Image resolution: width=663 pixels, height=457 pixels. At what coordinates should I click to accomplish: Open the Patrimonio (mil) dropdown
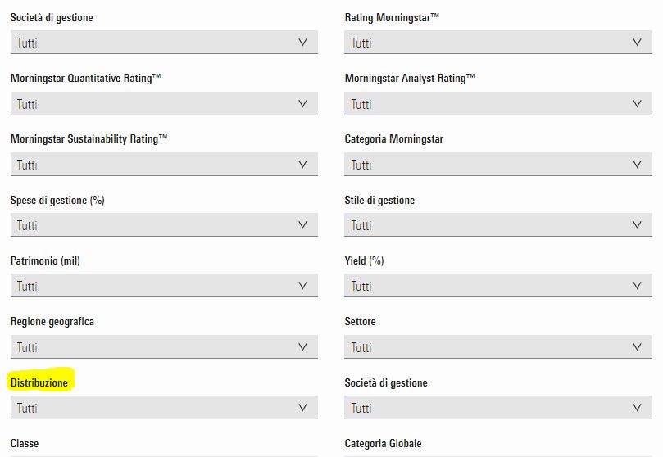(x=164, y=286)
